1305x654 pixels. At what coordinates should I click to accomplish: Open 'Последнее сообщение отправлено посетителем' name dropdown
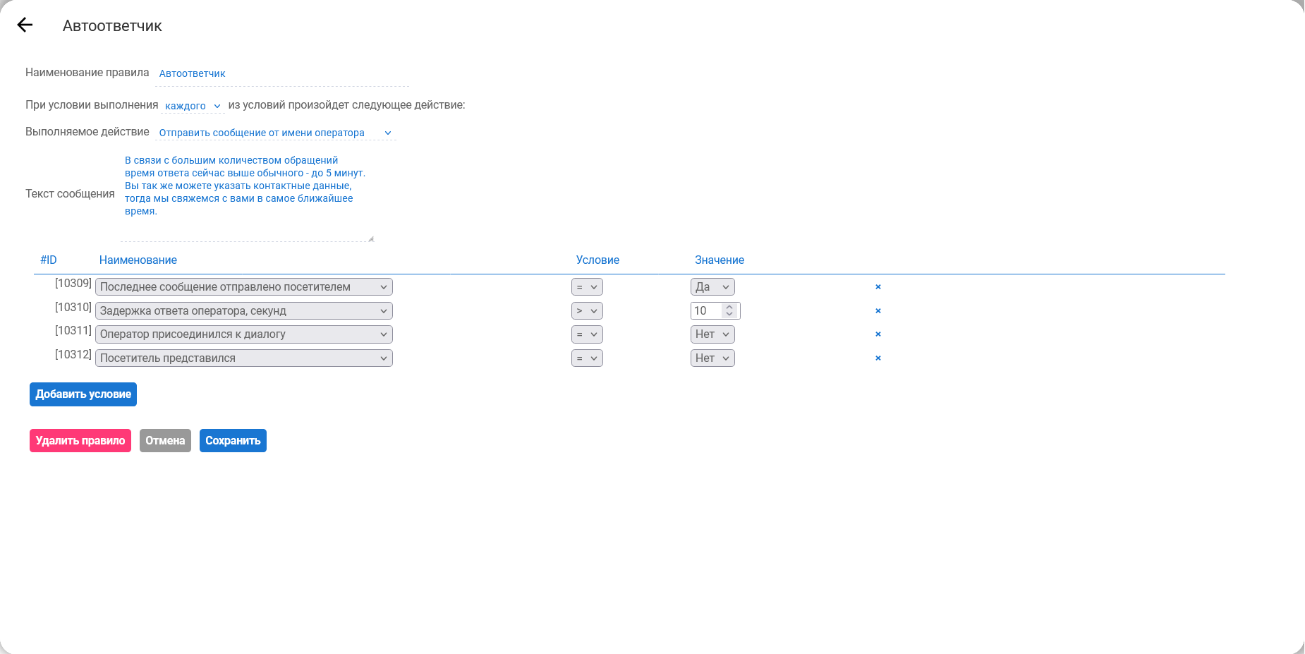click(x=243, y=287)
